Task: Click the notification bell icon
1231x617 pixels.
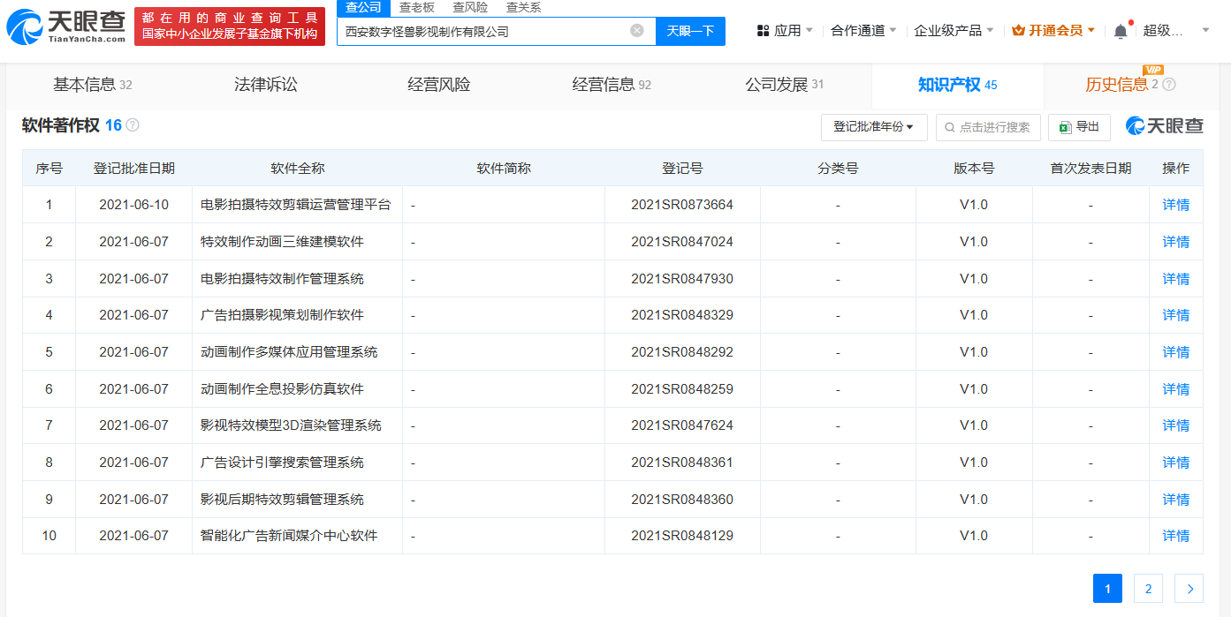Action: (1120, 31)
